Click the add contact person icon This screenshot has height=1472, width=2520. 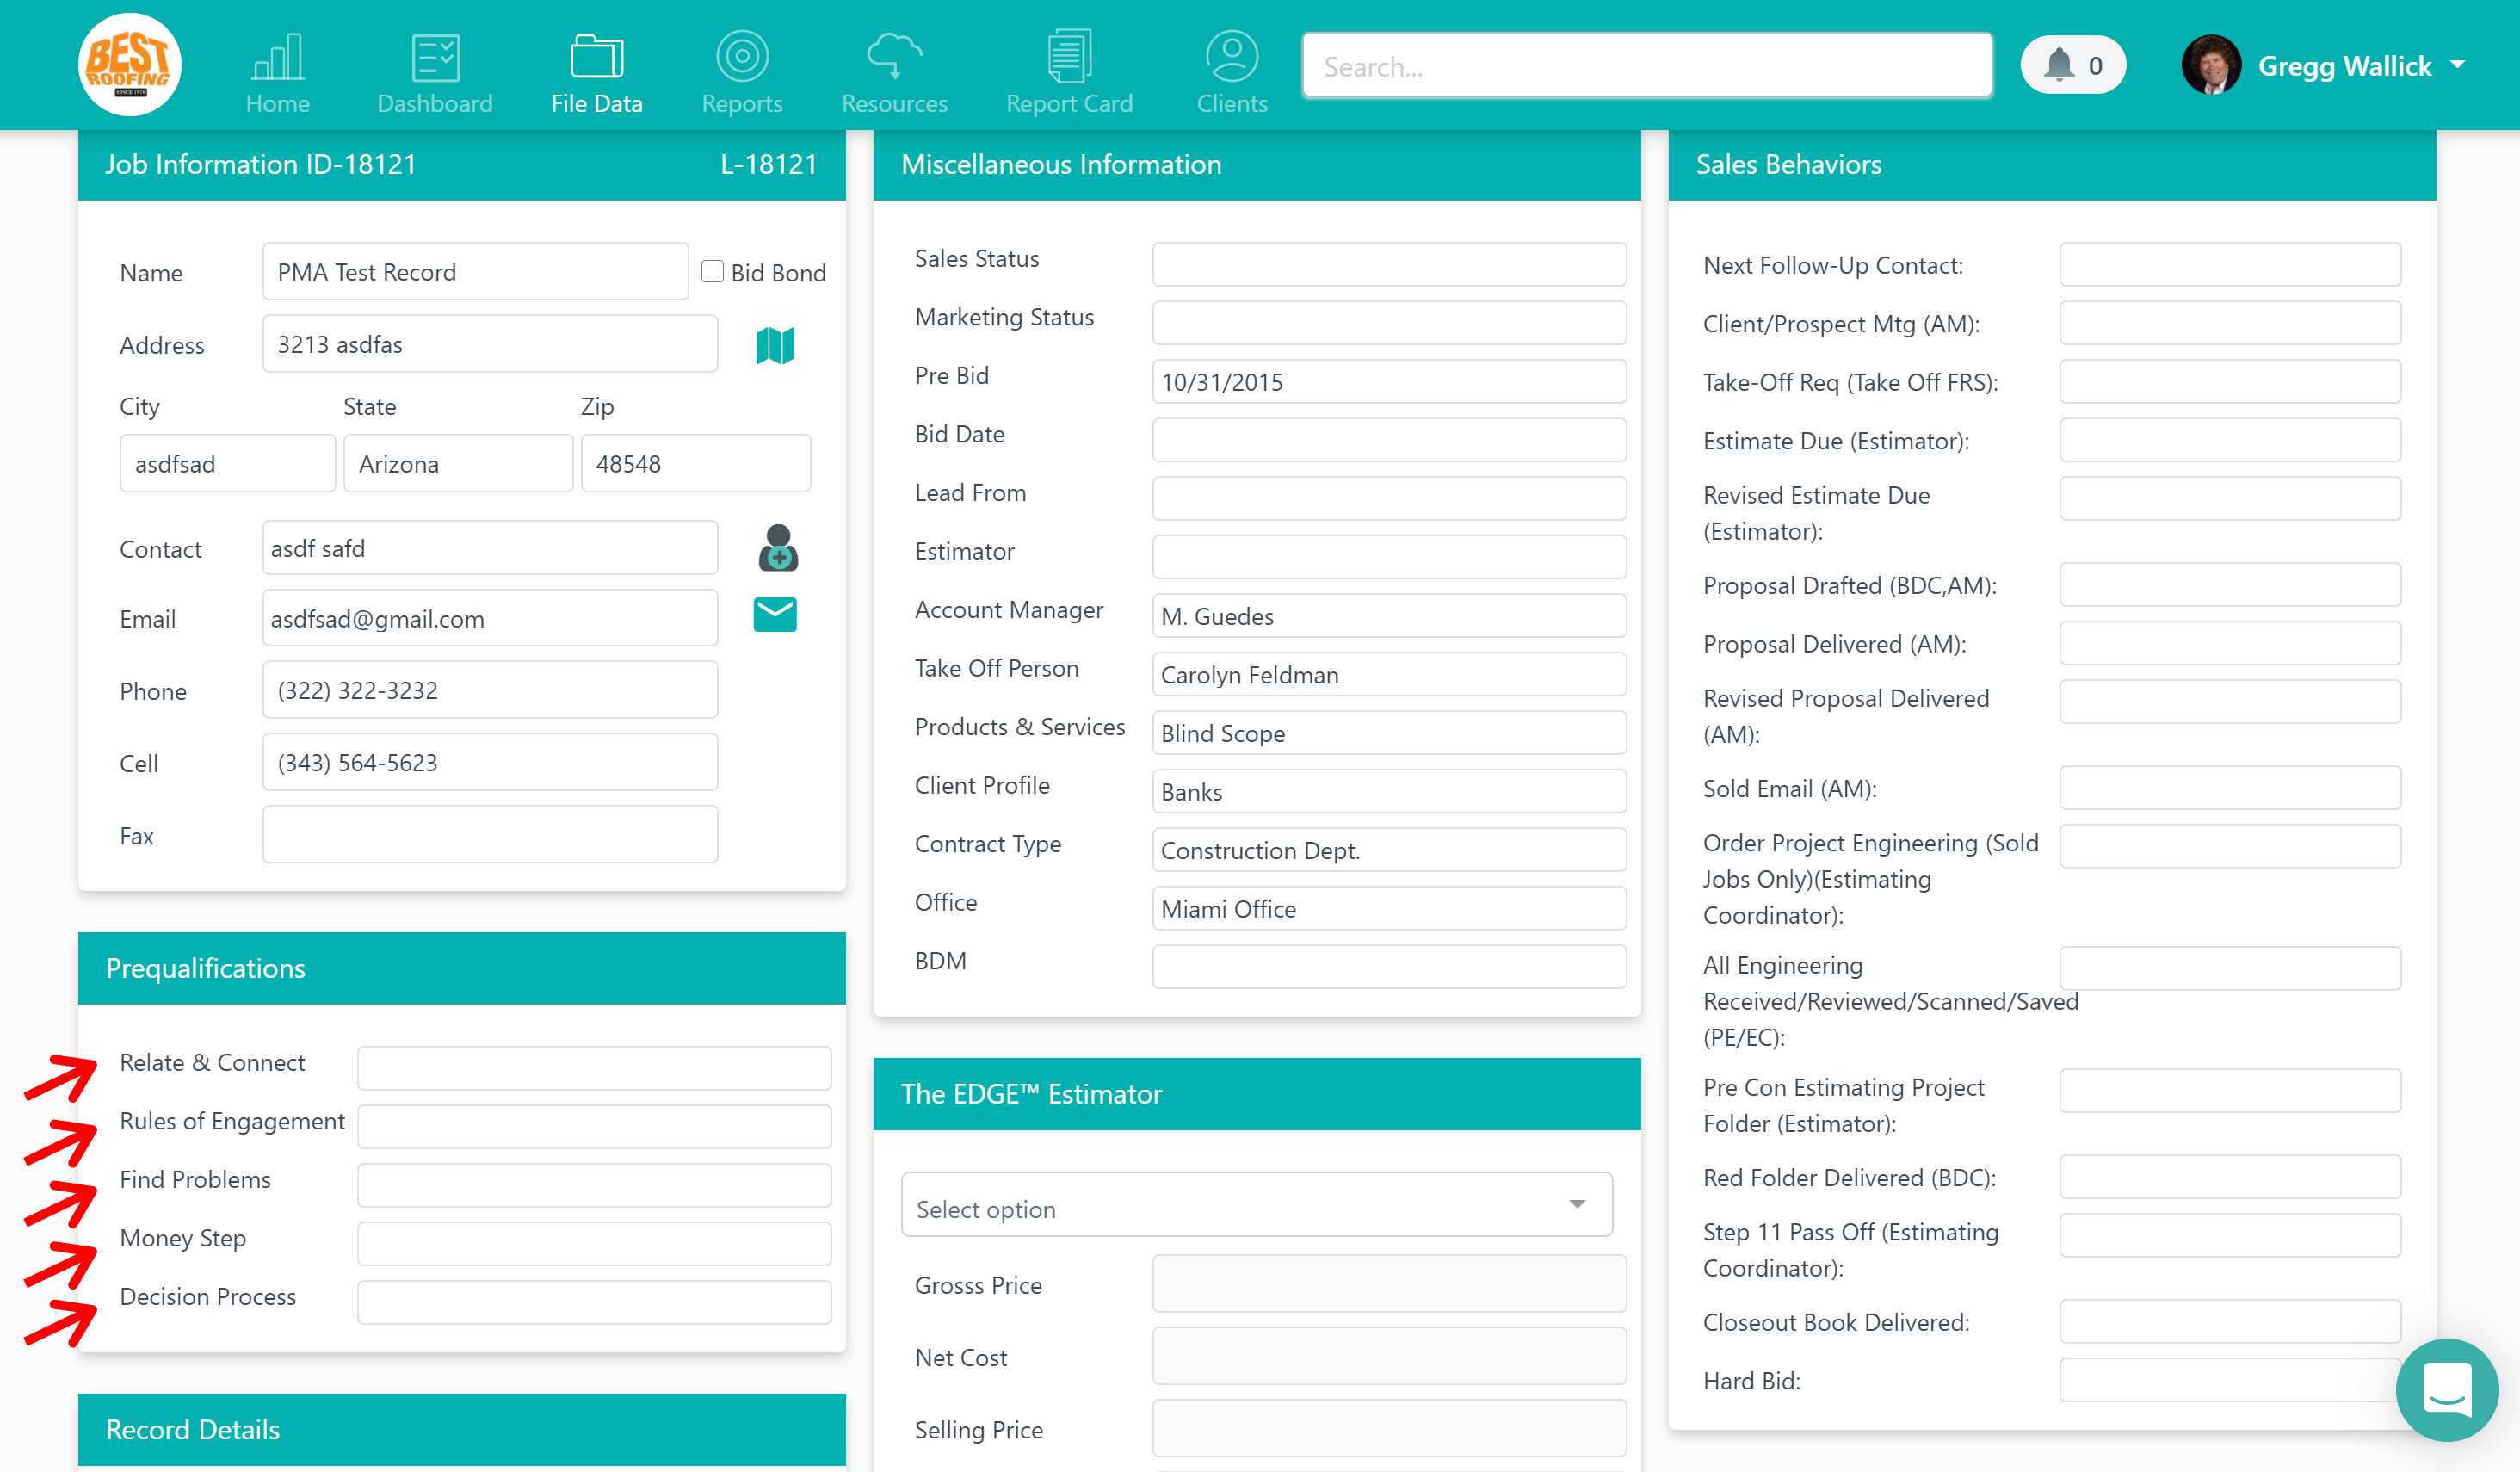point(778,548)
